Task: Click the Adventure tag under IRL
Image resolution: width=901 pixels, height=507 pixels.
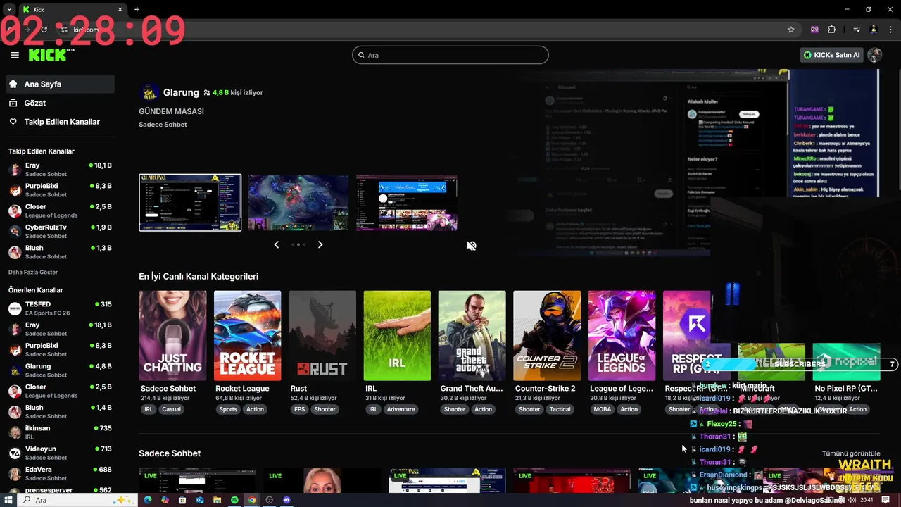Action: (401, 409)
